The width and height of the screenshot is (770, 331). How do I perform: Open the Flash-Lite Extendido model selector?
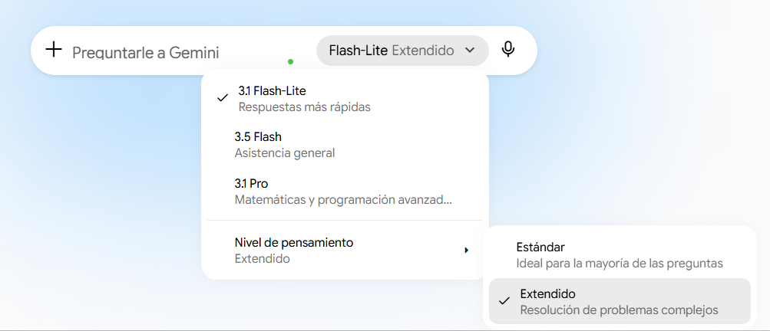tap(403, 51)
